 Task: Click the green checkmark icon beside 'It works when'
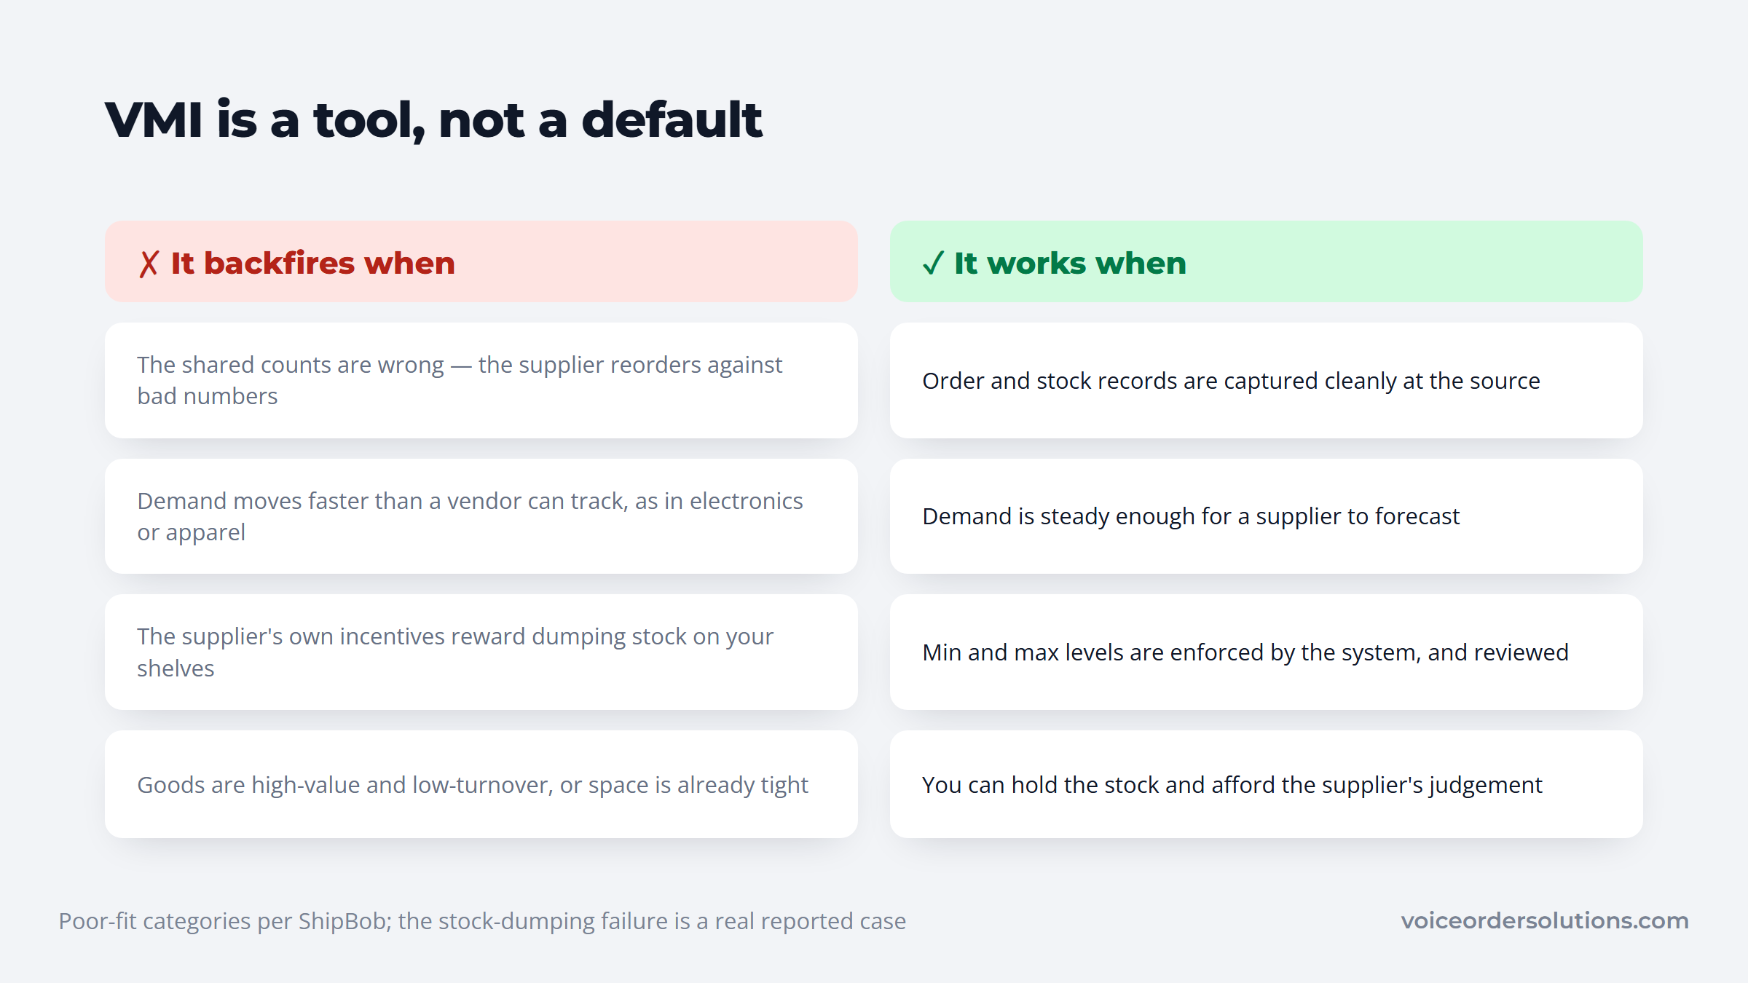tap(933, 263)
